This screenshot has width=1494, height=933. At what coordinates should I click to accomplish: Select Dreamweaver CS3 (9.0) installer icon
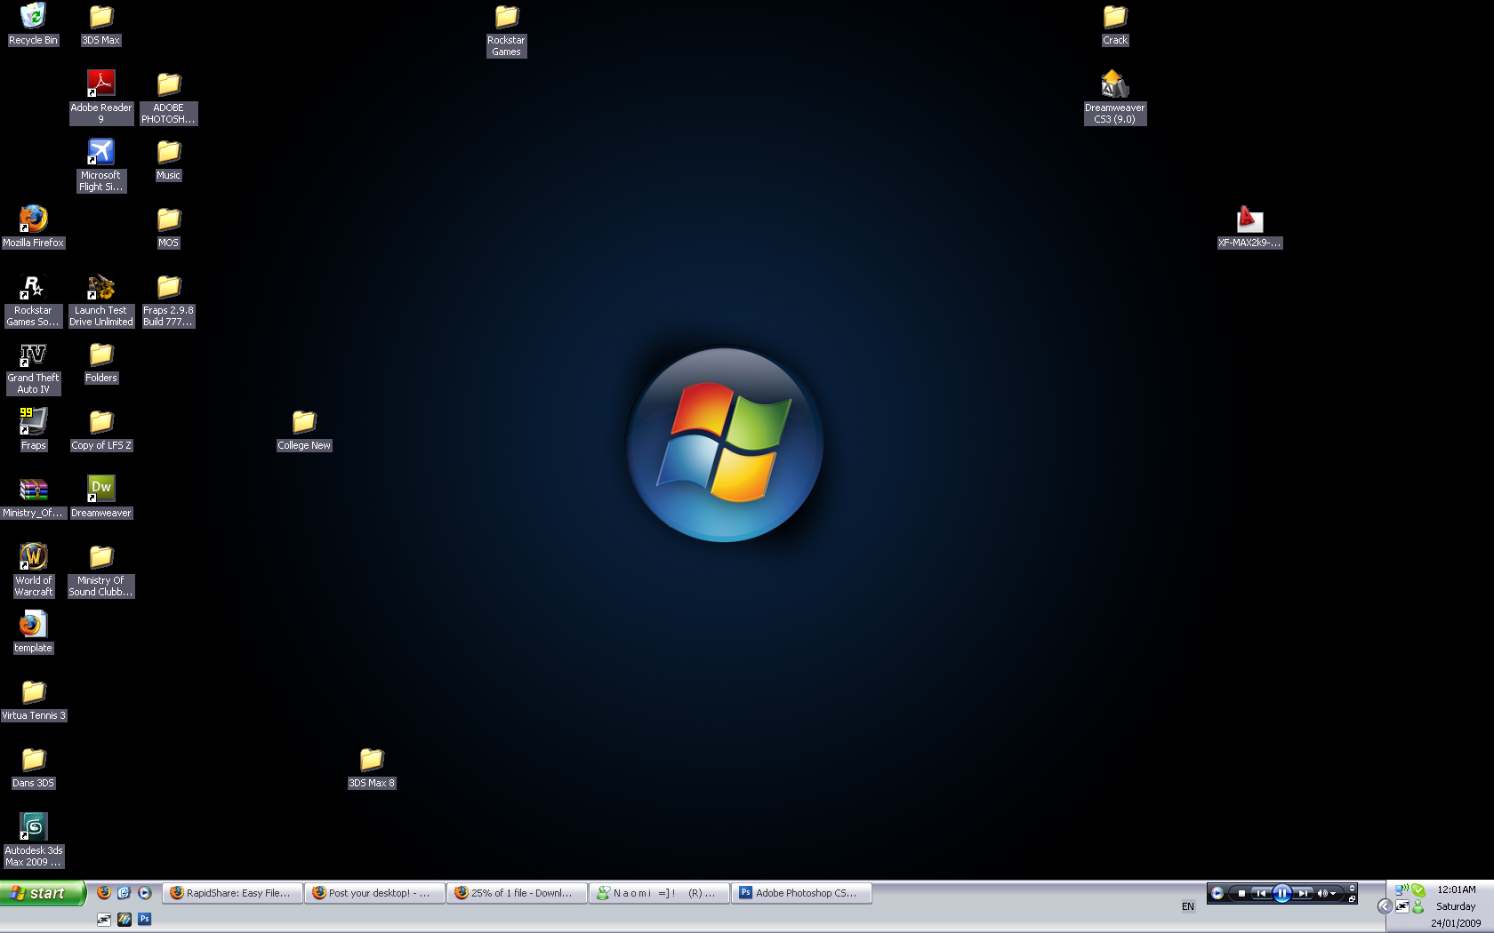pos(1115,97)
